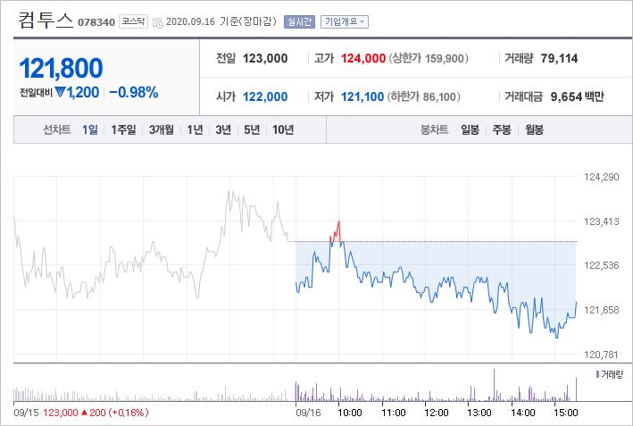This screenshot has height=426, width=633.
Task: Select the 1주일 line chart tab
Action: (x=123, y=129)
